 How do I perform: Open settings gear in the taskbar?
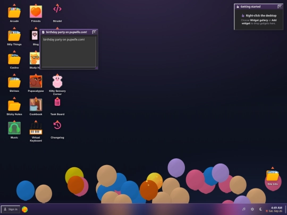click(x=252, y=209)
